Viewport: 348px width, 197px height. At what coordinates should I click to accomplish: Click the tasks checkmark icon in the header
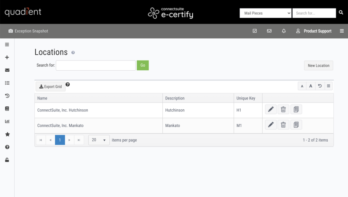pyautogui.click(x=255, y=31)
